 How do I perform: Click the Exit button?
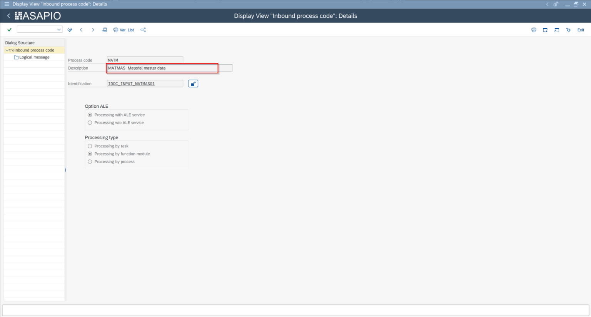click(x=581, y=30)
